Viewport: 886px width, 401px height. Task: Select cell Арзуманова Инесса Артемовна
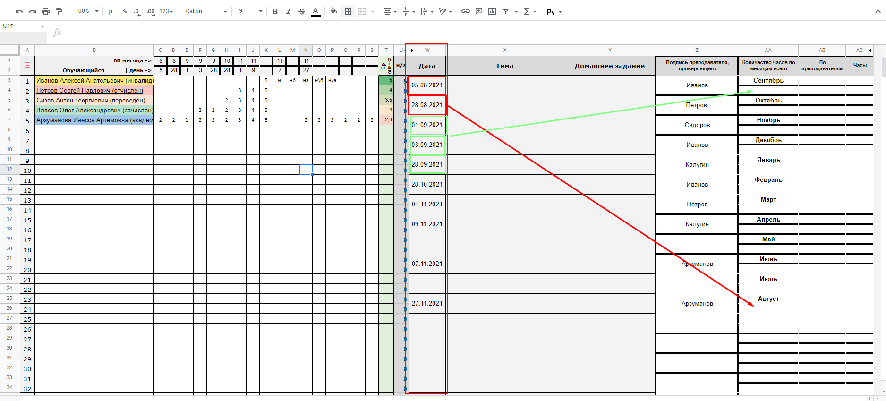(x=94, y=120)
